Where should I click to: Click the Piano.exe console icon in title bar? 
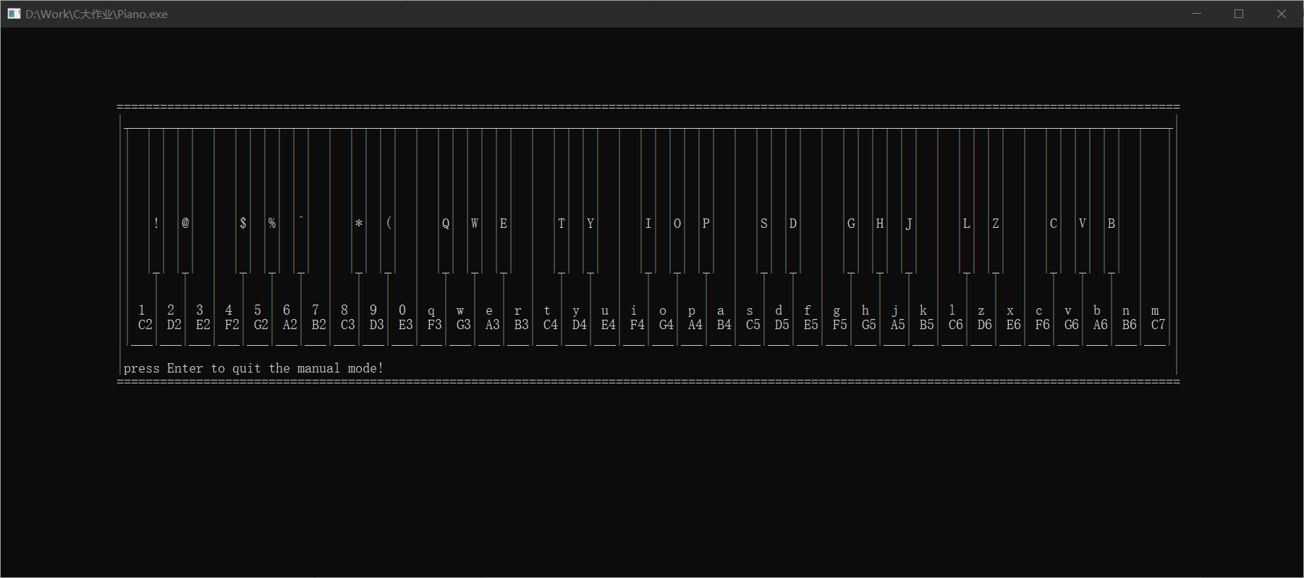14,14
